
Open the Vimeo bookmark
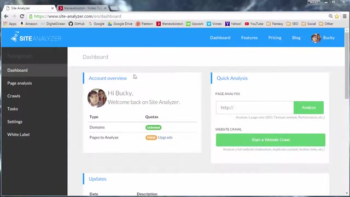point(214,24)
